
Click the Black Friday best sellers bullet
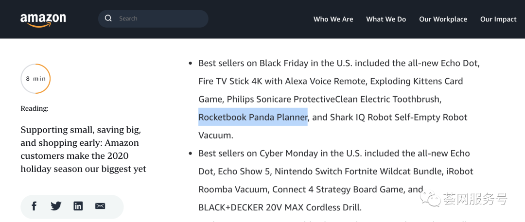point(190,64)
